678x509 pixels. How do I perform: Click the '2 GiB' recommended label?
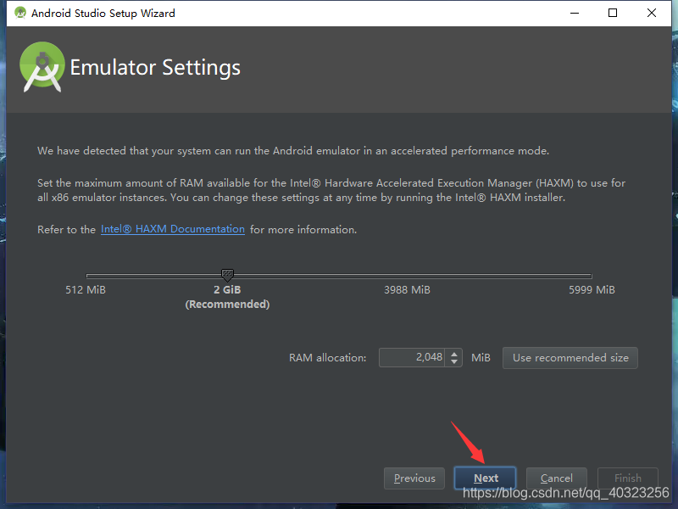[x=227, y=289]
